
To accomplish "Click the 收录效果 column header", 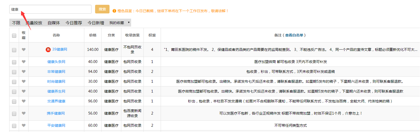I will [x=132, y=35].
